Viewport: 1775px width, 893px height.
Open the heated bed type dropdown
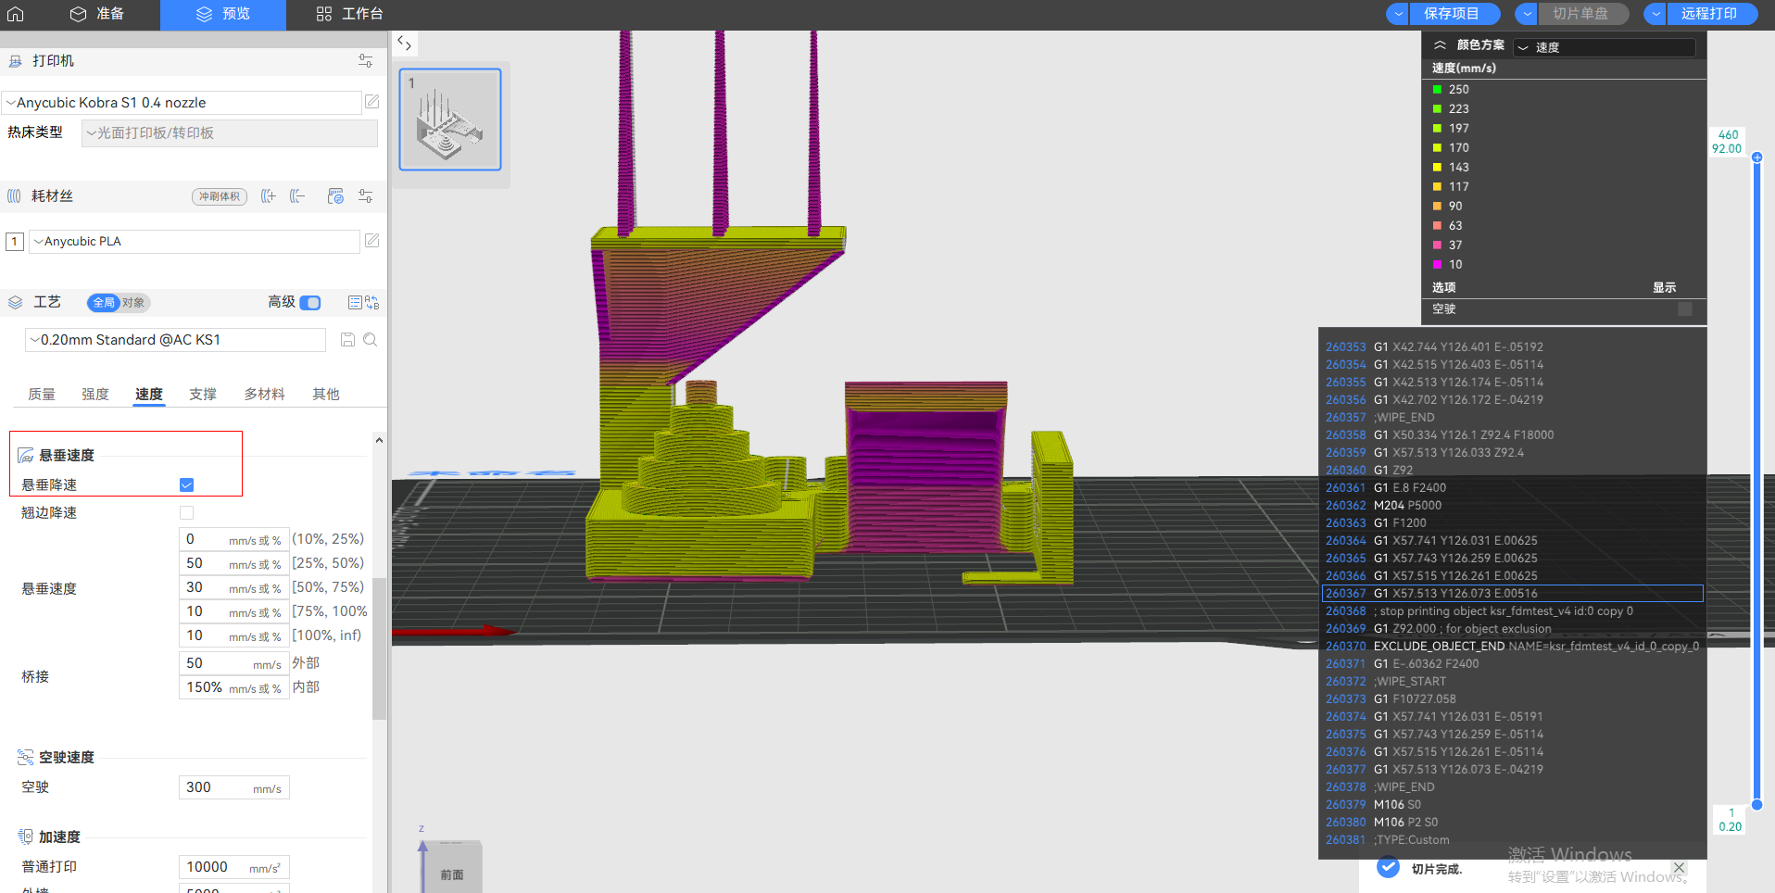(x=230, y=133)
